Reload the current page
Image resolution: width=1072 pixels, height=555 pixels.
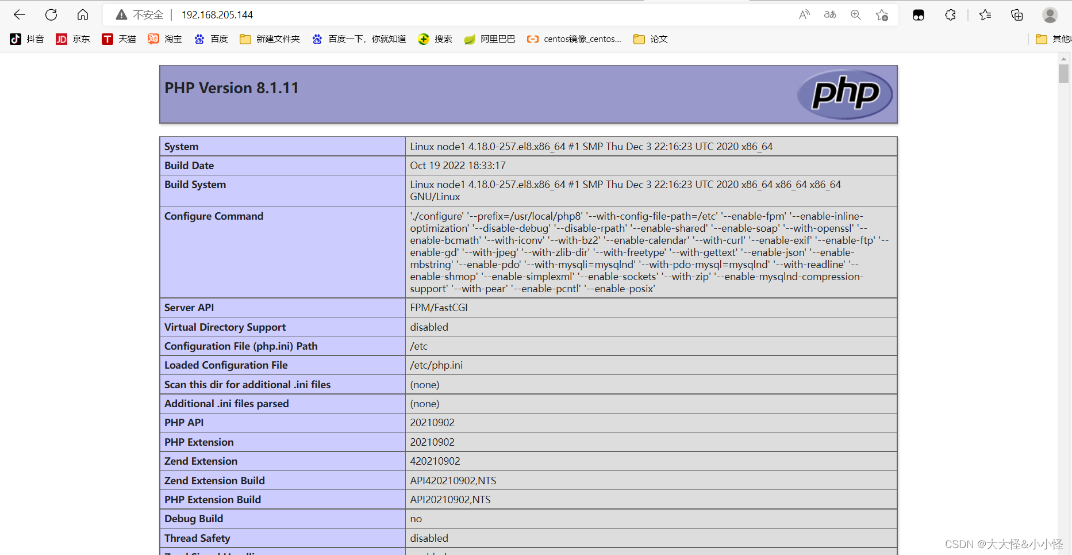coord(51,15)
